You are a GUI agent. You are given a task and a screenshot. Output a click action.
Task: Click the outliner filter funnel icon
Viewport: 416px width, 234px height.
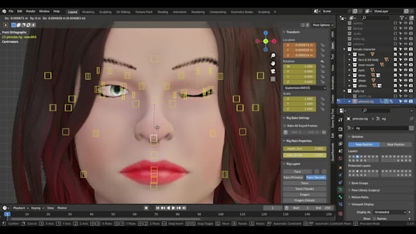click(x=402, y=18)
